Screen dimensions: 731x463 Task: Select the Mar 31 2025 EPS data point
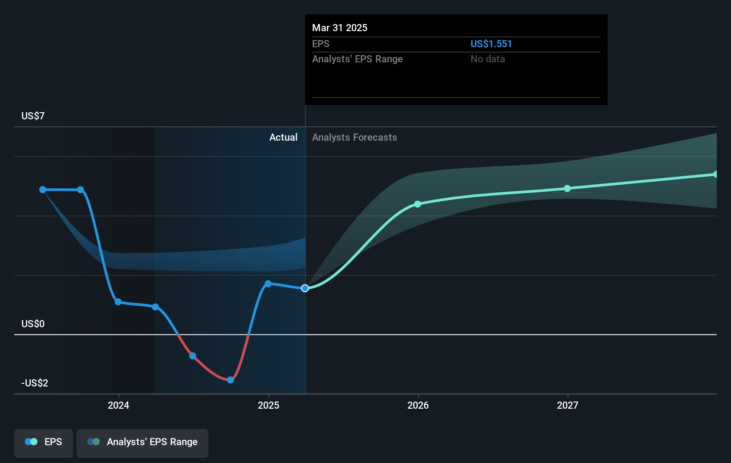305,288
